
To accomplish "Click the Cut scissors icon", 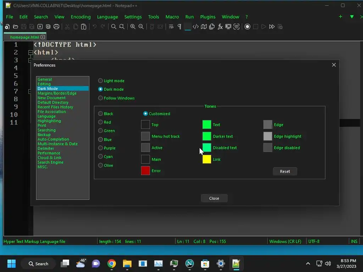I will coord(67,27).
